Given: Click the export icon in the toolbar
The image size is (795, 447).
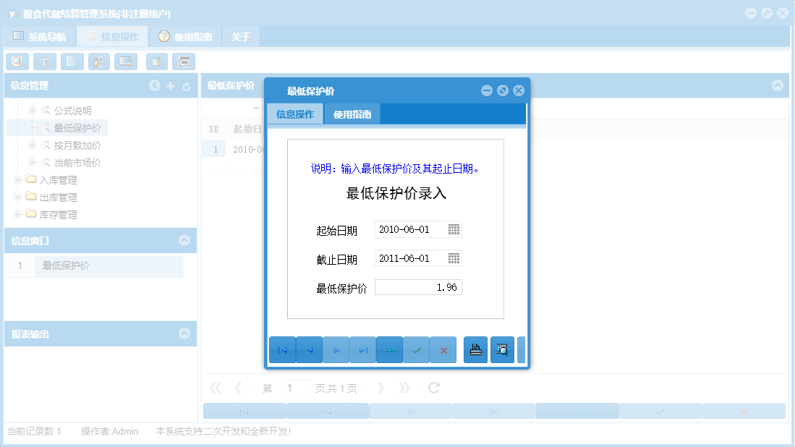Looking at the screenshot, I should tap(156, 61).
